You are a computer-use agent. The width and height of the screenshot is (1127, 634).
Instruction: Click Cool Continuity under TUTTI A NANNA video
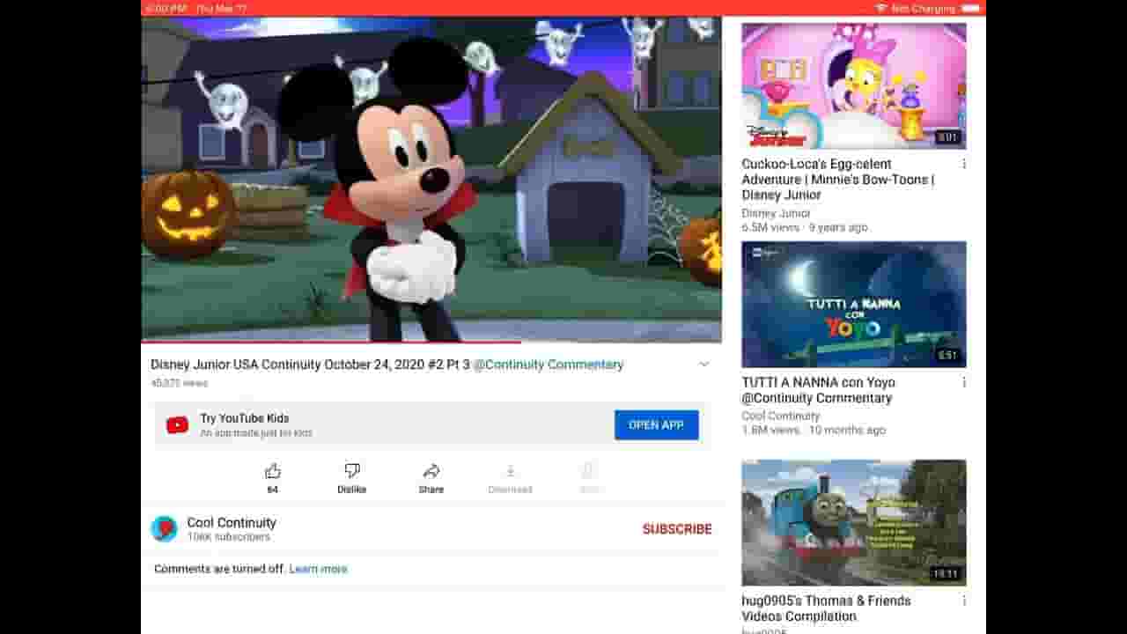[x=780, y=416]
